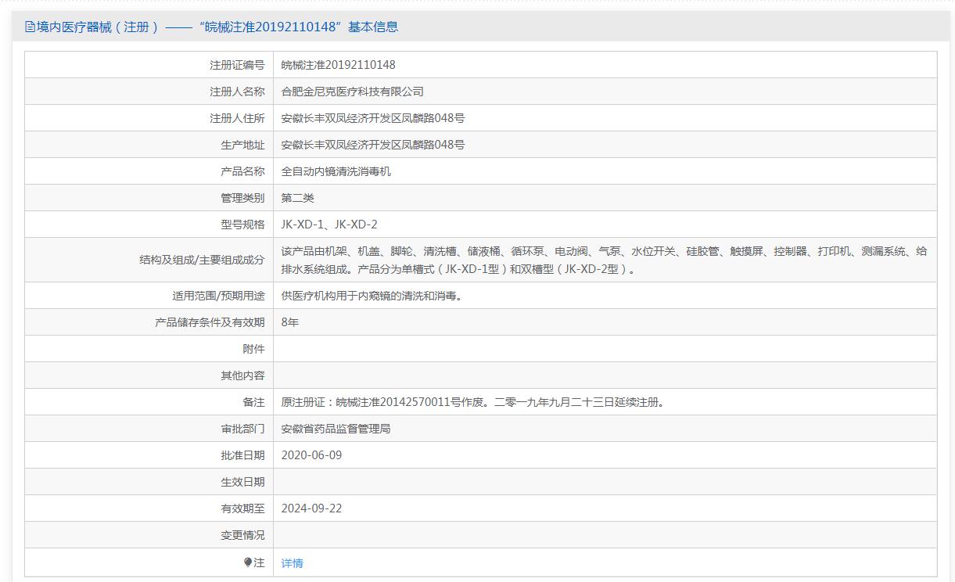The width and height of the screenshot is (955, 582).
Task: Select management class value 第二类
Action: (x=298, y=198)
